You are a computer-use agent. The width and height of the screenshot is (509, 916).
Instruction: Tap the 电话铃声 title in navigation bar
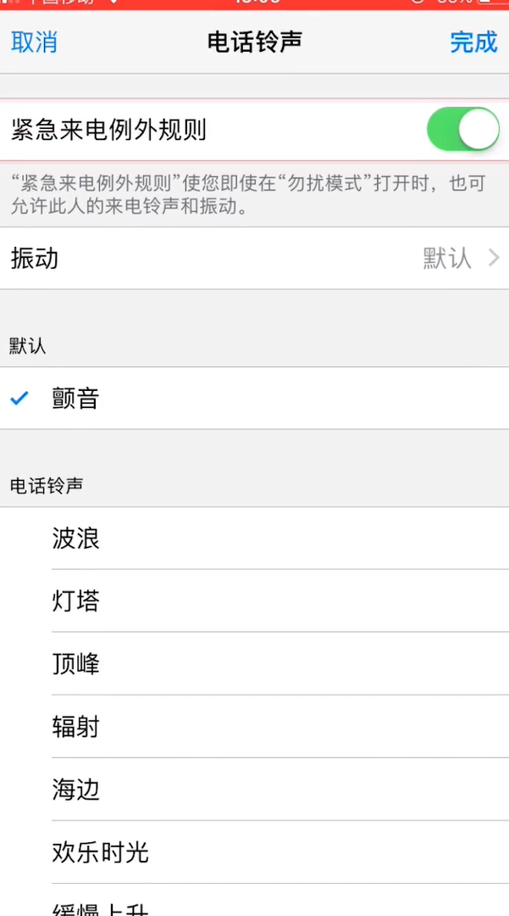click(x=255, y=42)
